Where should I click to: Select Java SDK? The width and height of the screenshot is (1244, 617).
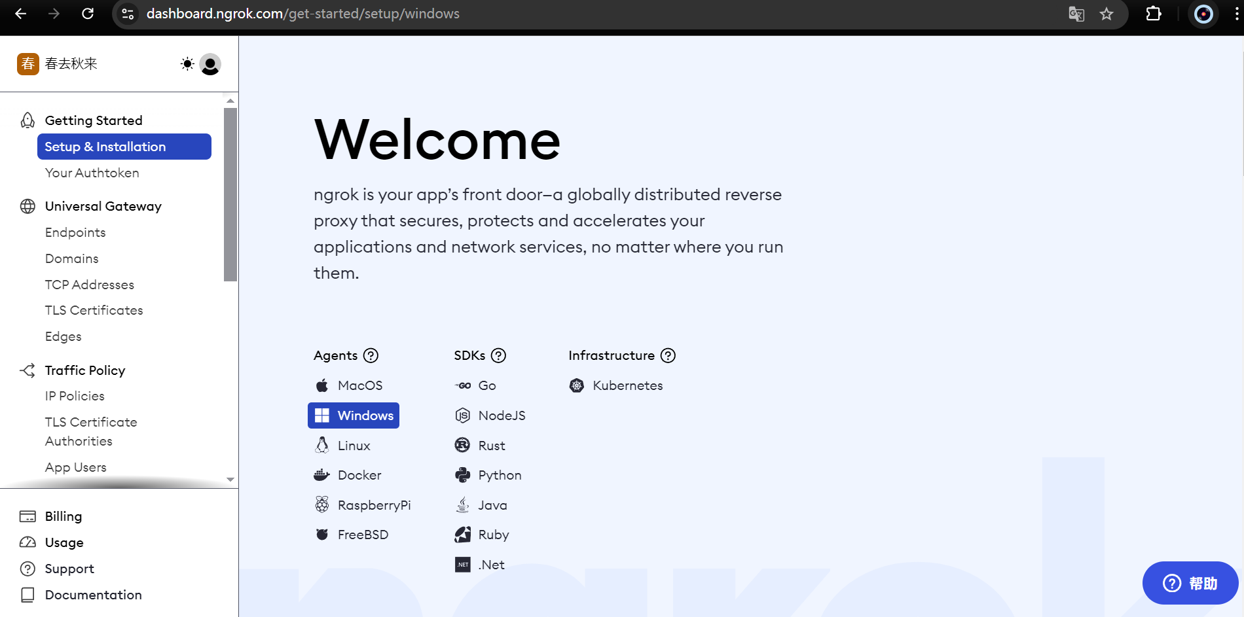(481, 505)
